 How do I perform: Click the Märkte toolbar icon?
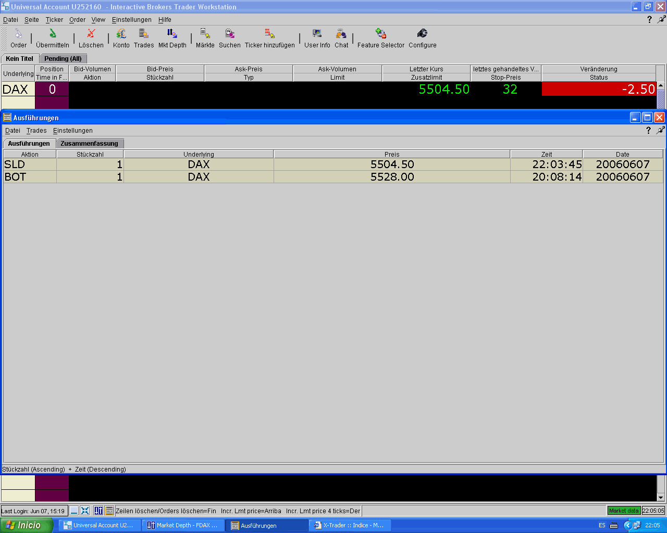(x=205, y=39)
